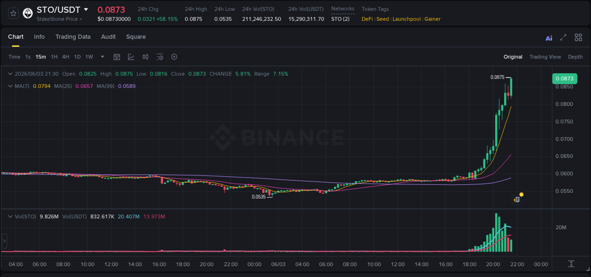The width and height of the screenshot is (591, 277).
Task: Add STO/USDT to favorites with star icon
Action: pyautogui.click(x=13, y=13)
